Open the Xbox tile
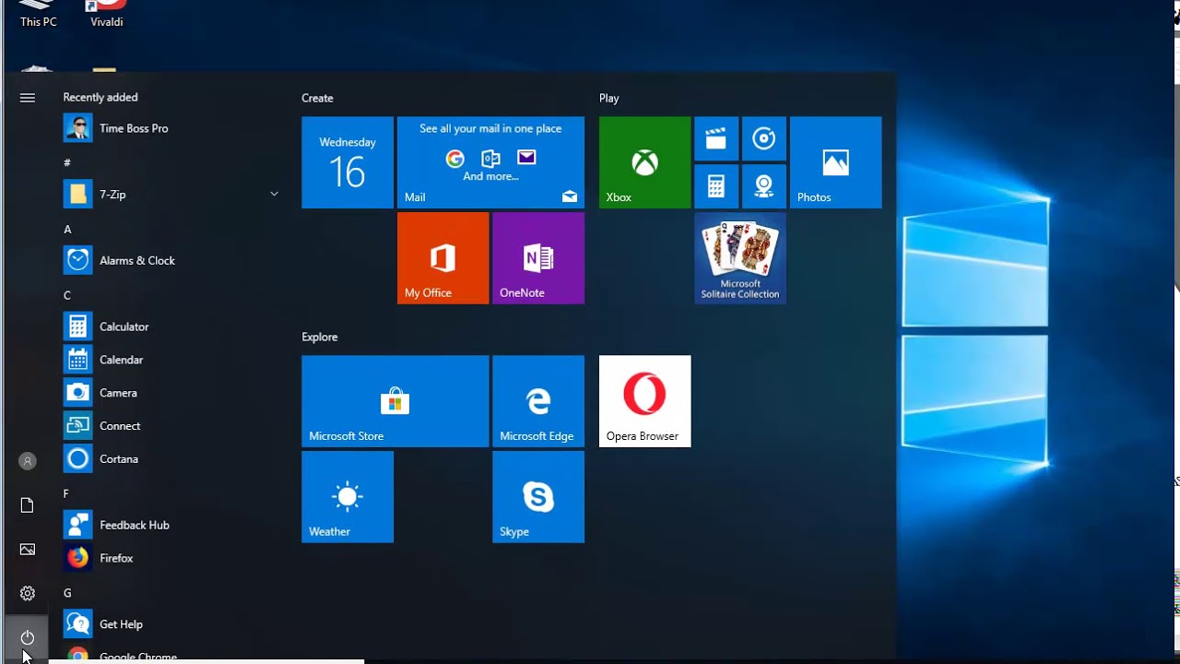Viewport: 1180px width, 664px height. coord(644,162)
